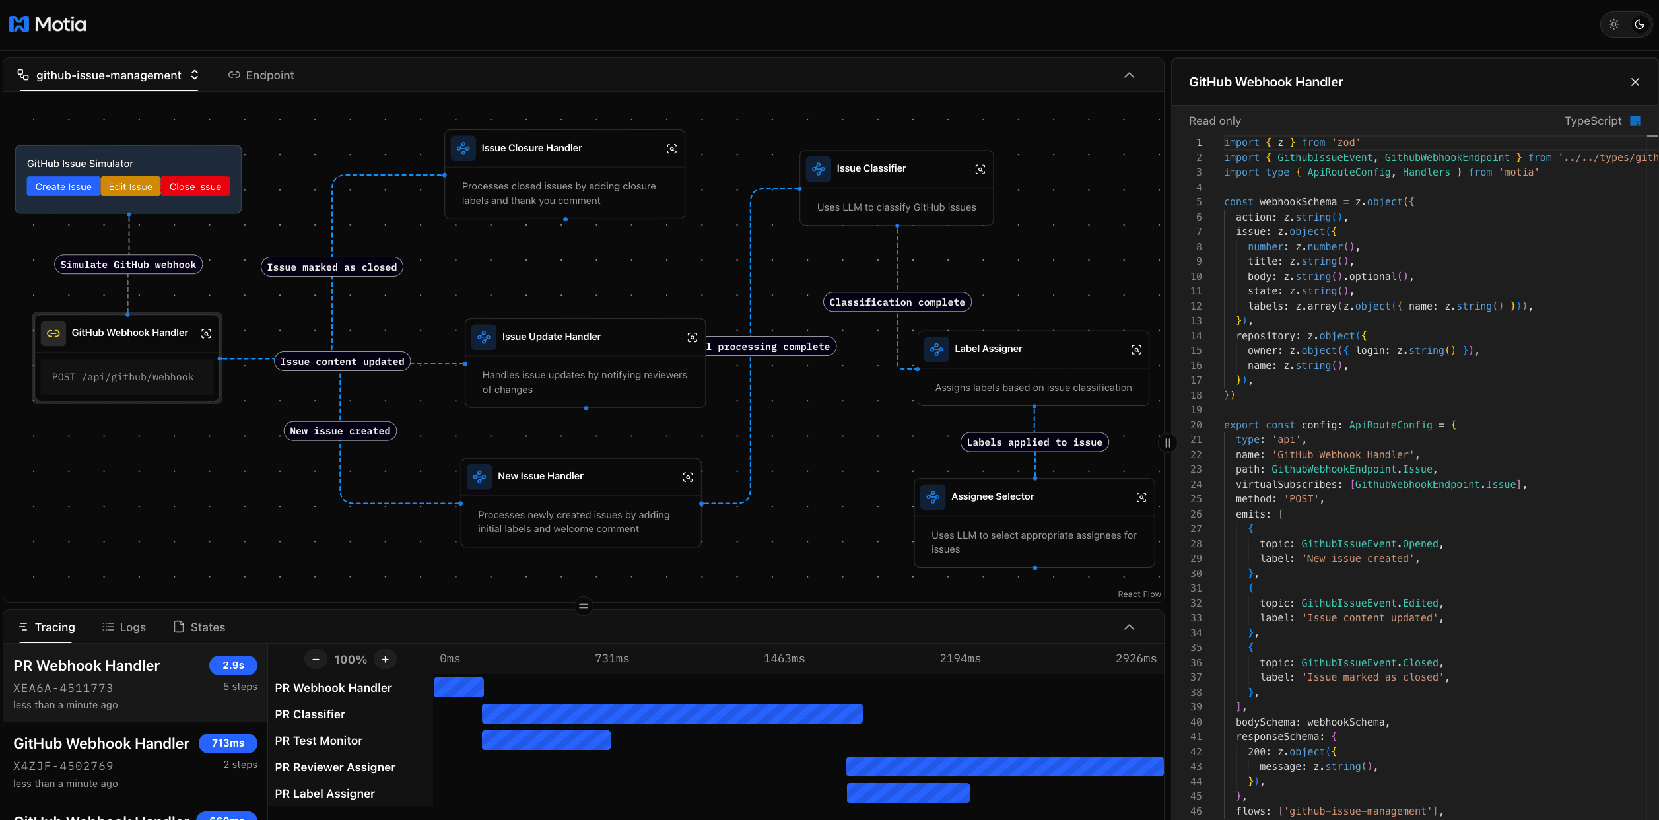Screen dimensions: 1659x820
Task: Click the focus icon on Issue Closure Handler node
Action: [672, 149]
